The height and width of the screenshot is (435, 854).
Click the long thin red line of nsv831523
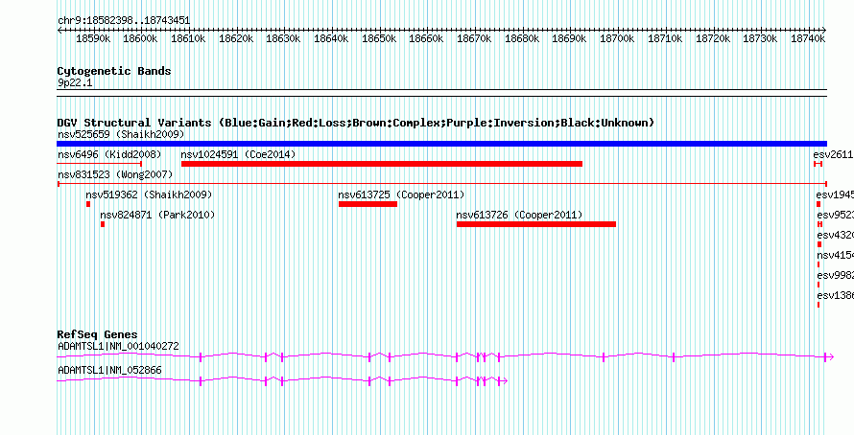coord(441,184)
